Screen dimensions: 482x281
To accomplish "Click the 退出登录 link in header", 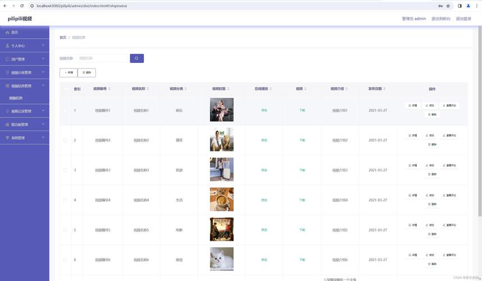I will tap(463, 19).
